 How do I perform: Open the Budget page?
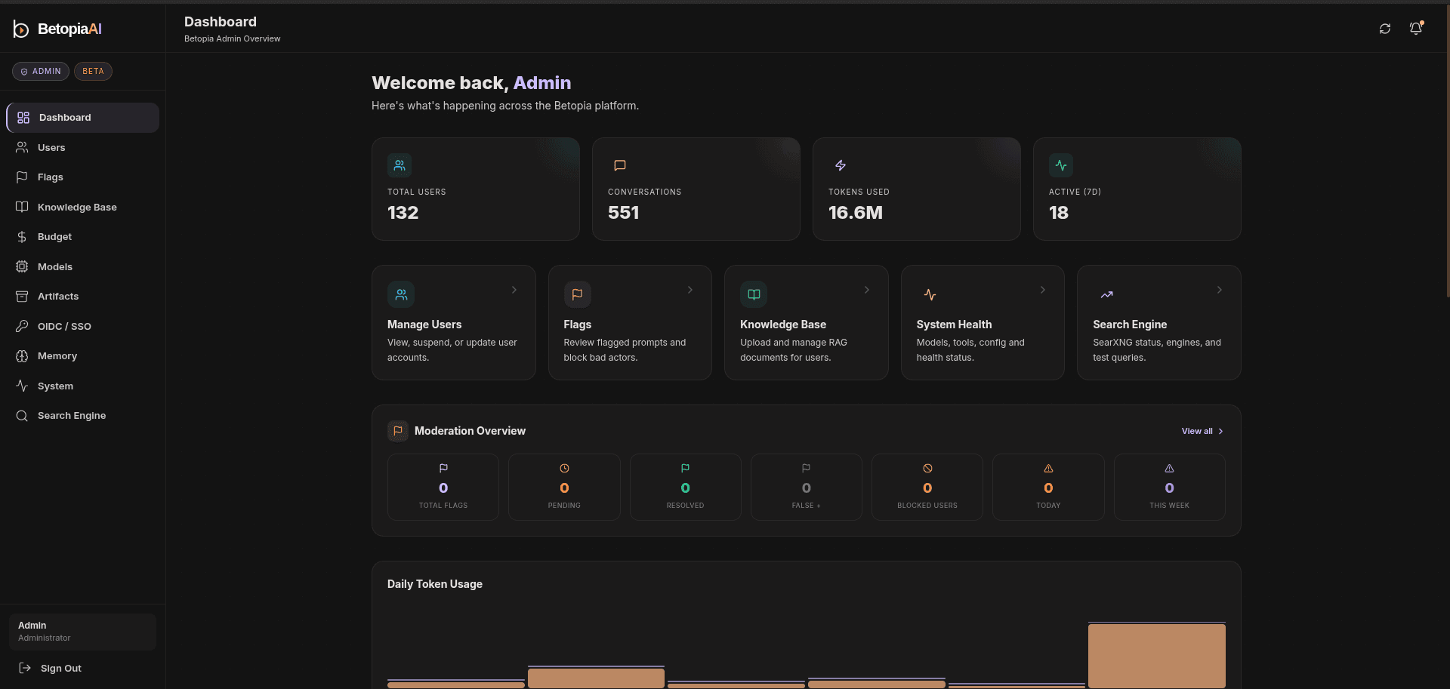click(83, 237)
